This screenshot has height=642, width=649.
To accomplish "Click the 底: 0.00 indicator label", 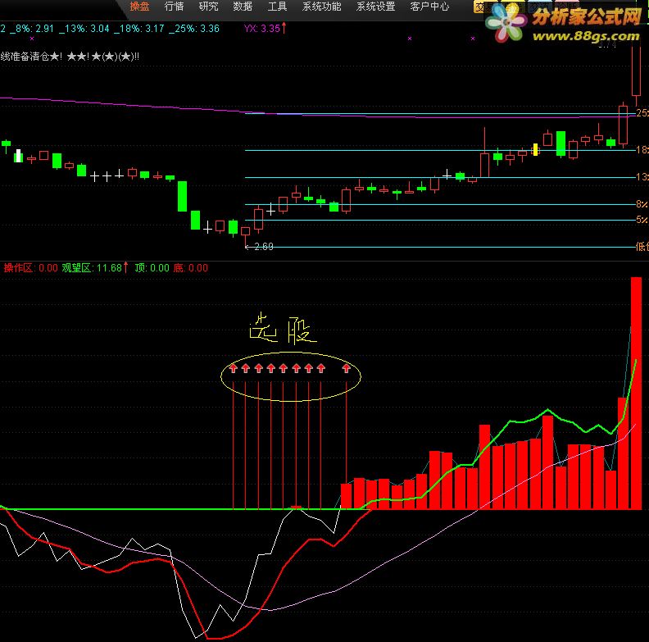I will tap(190, 268).
